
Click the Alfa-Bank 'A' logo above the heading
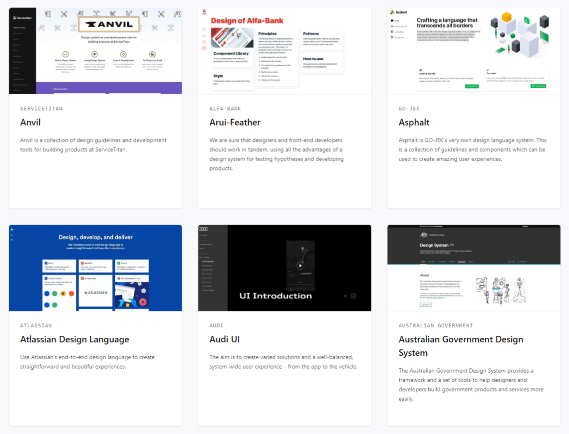(203, 11)
